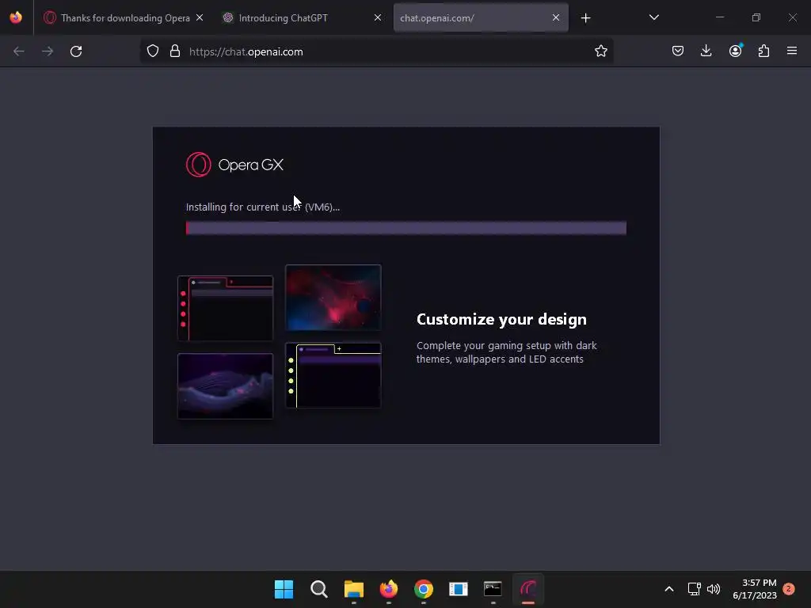This screenshot has height=608, width=811.
Task: Open the volume control in tray
Action: (x=714, y=589)
